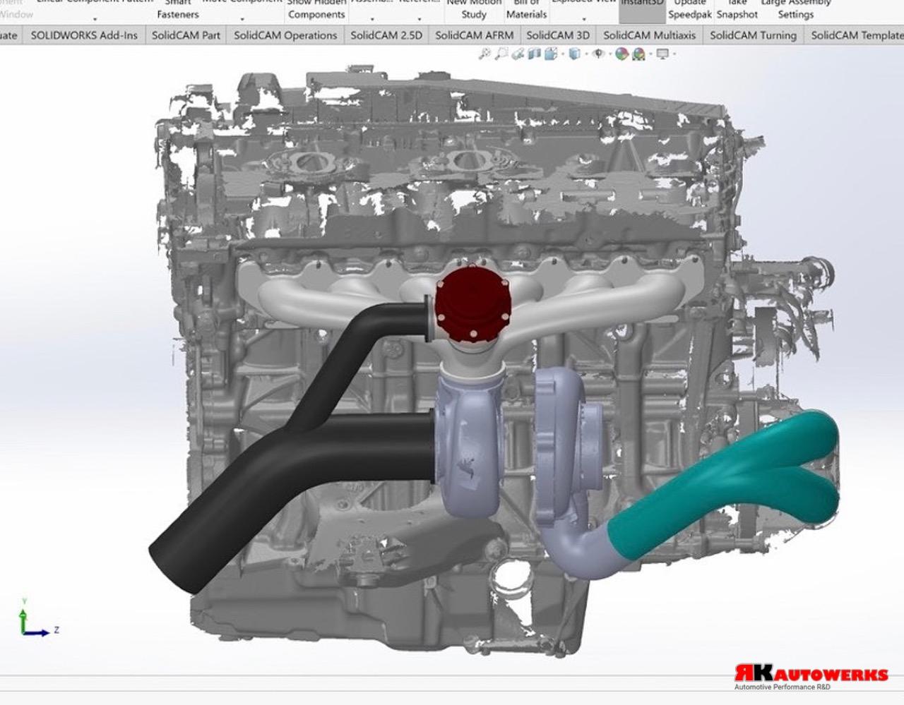
Task: Toggle the Hide/Show Items eye icon
Action: coord(598,54)
